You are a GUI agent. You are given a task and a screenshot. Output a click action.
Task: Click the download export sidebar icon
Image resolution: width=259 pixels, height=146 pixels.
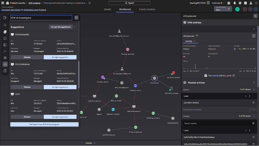[5, 51]
